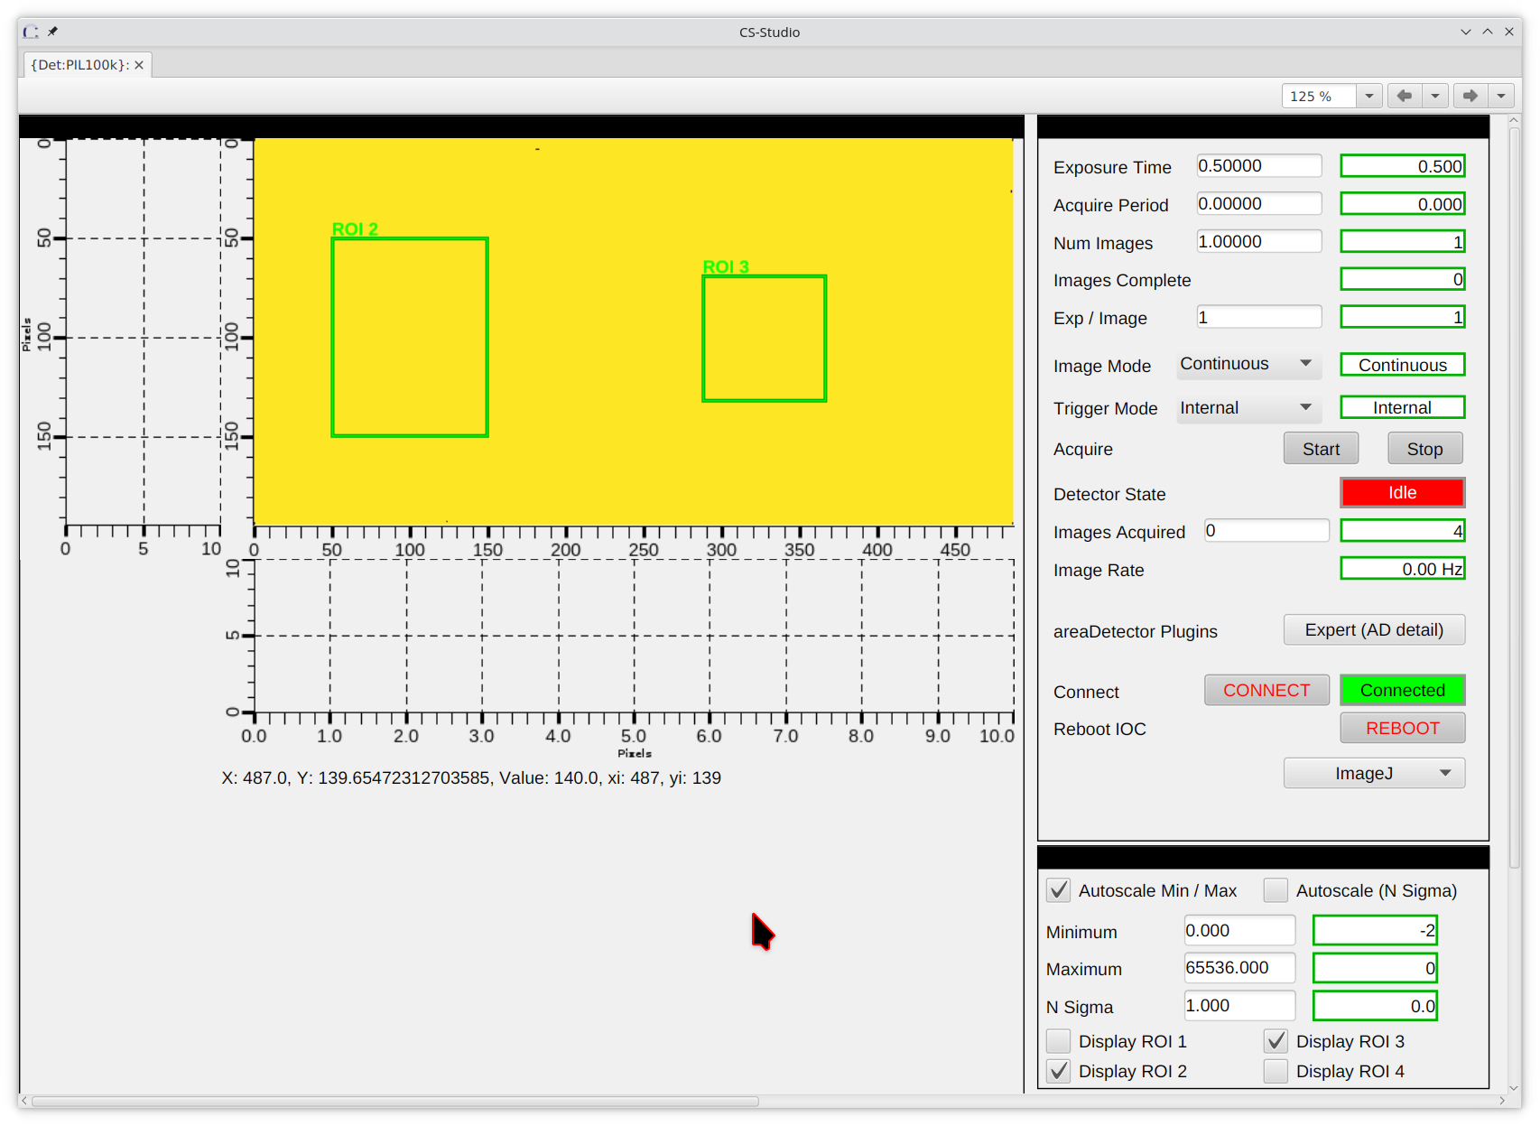
Task: Click the Images Acquired input field
Action: (1266, 531)
